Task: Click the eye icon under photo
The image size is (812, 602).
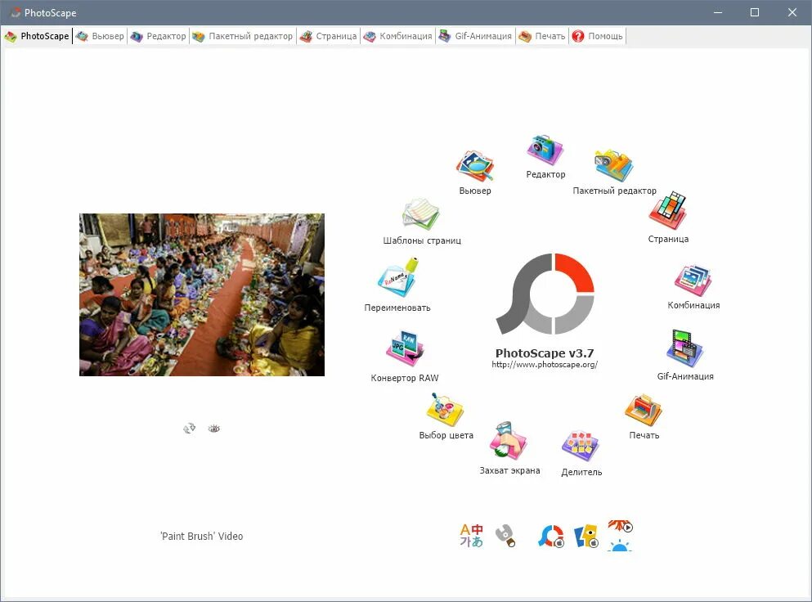Action: 214,429
